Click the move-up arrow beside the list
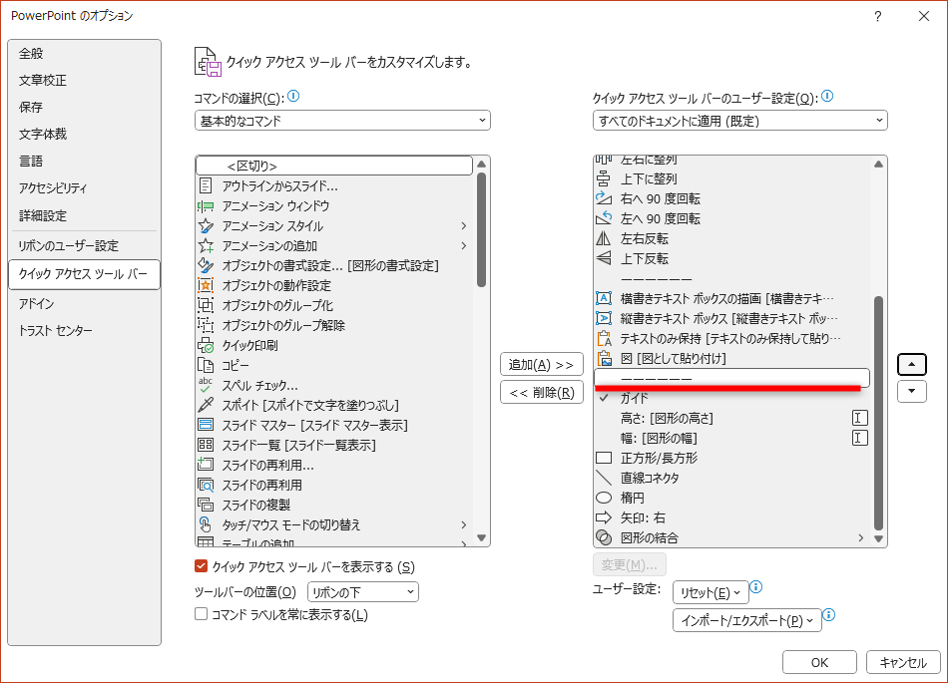This screenshot has height=683, width=948. point(911,364)
